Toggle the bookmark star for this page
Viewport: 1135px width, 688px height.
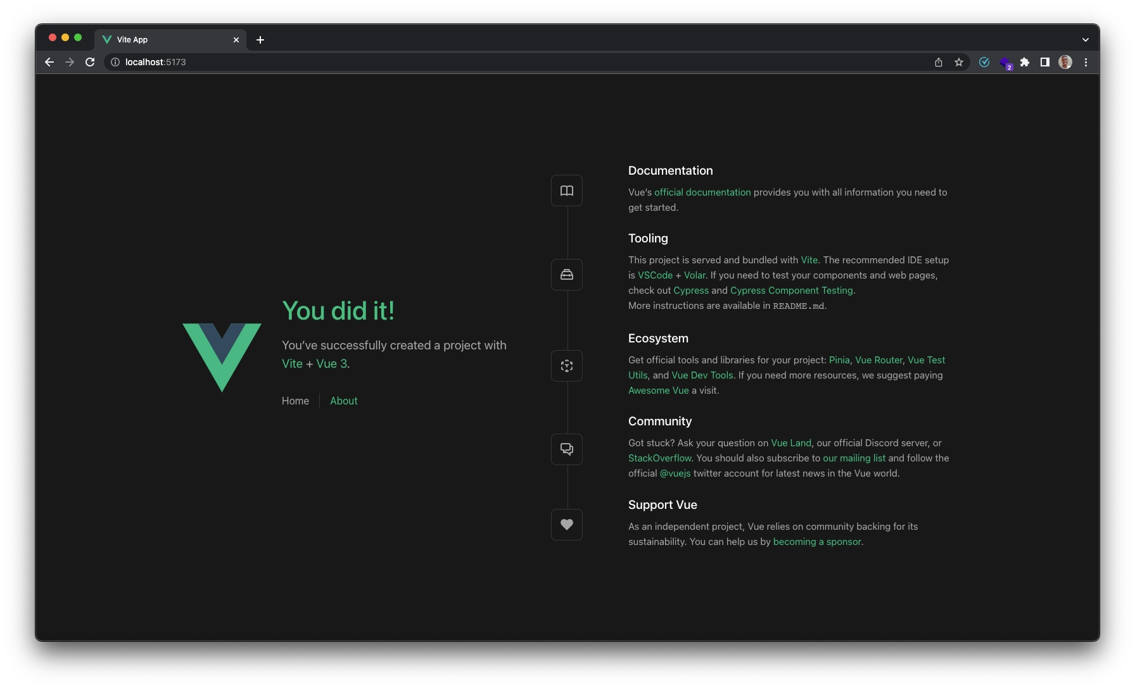pyautogui.click(x=958, y=62)
